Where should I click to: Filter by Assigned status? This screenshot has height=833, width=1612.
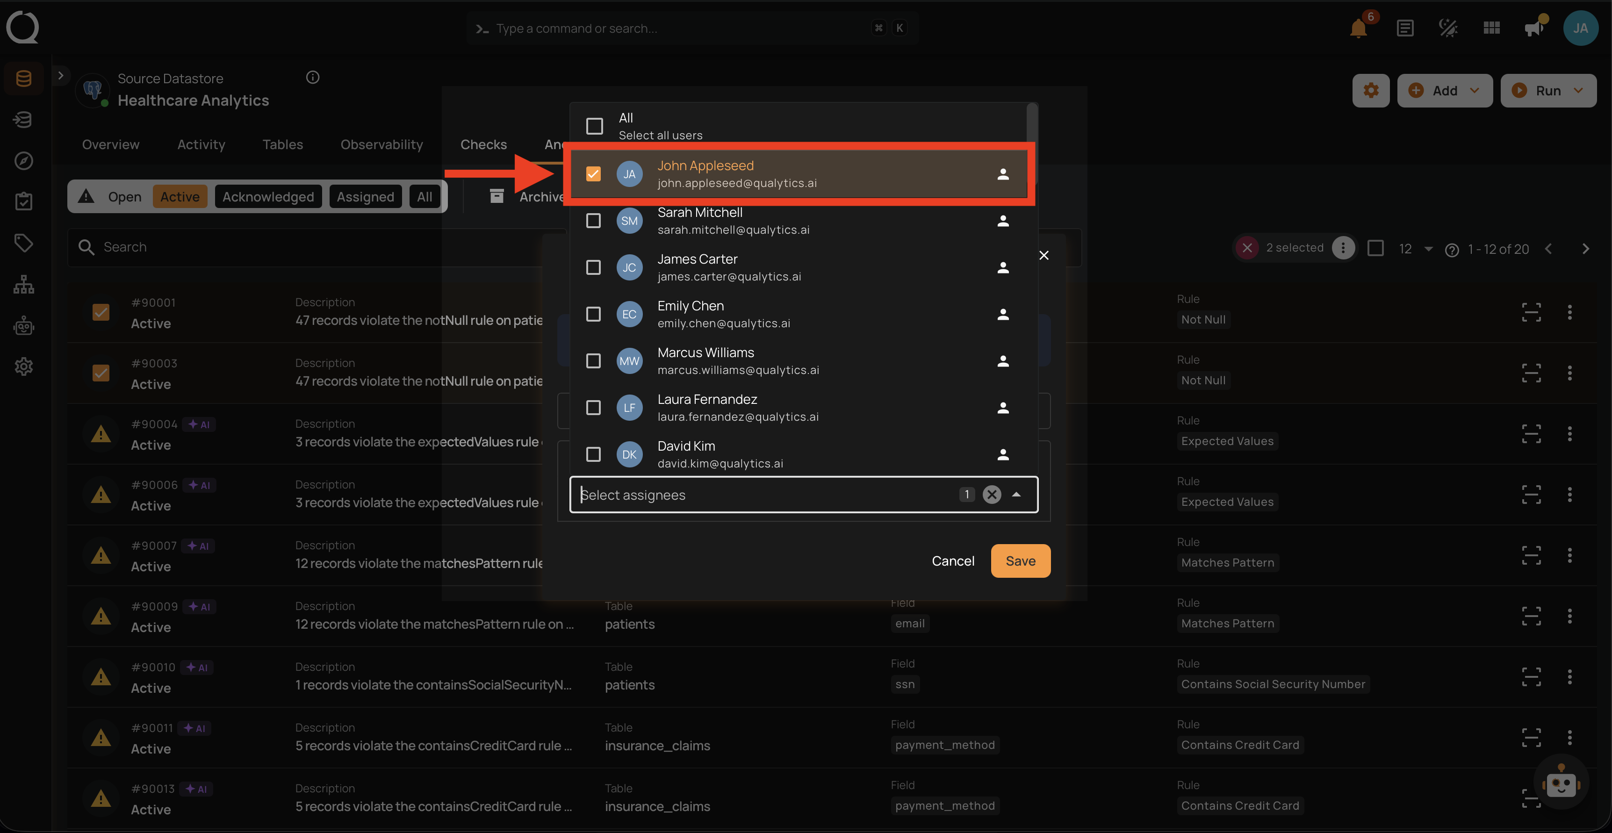click(x=366, y=196)
